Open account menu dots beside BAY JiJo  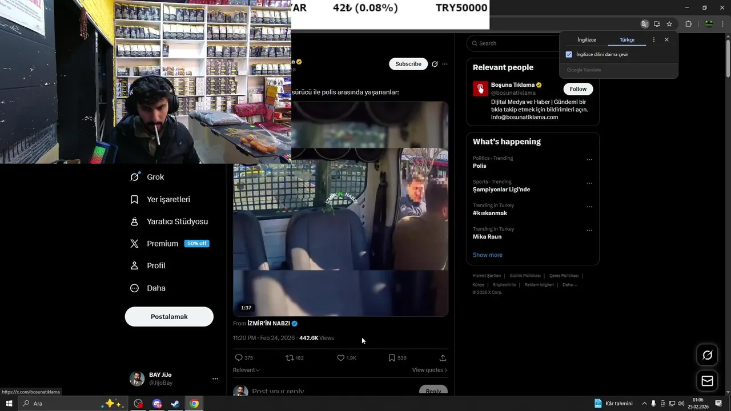click(215, 378)
